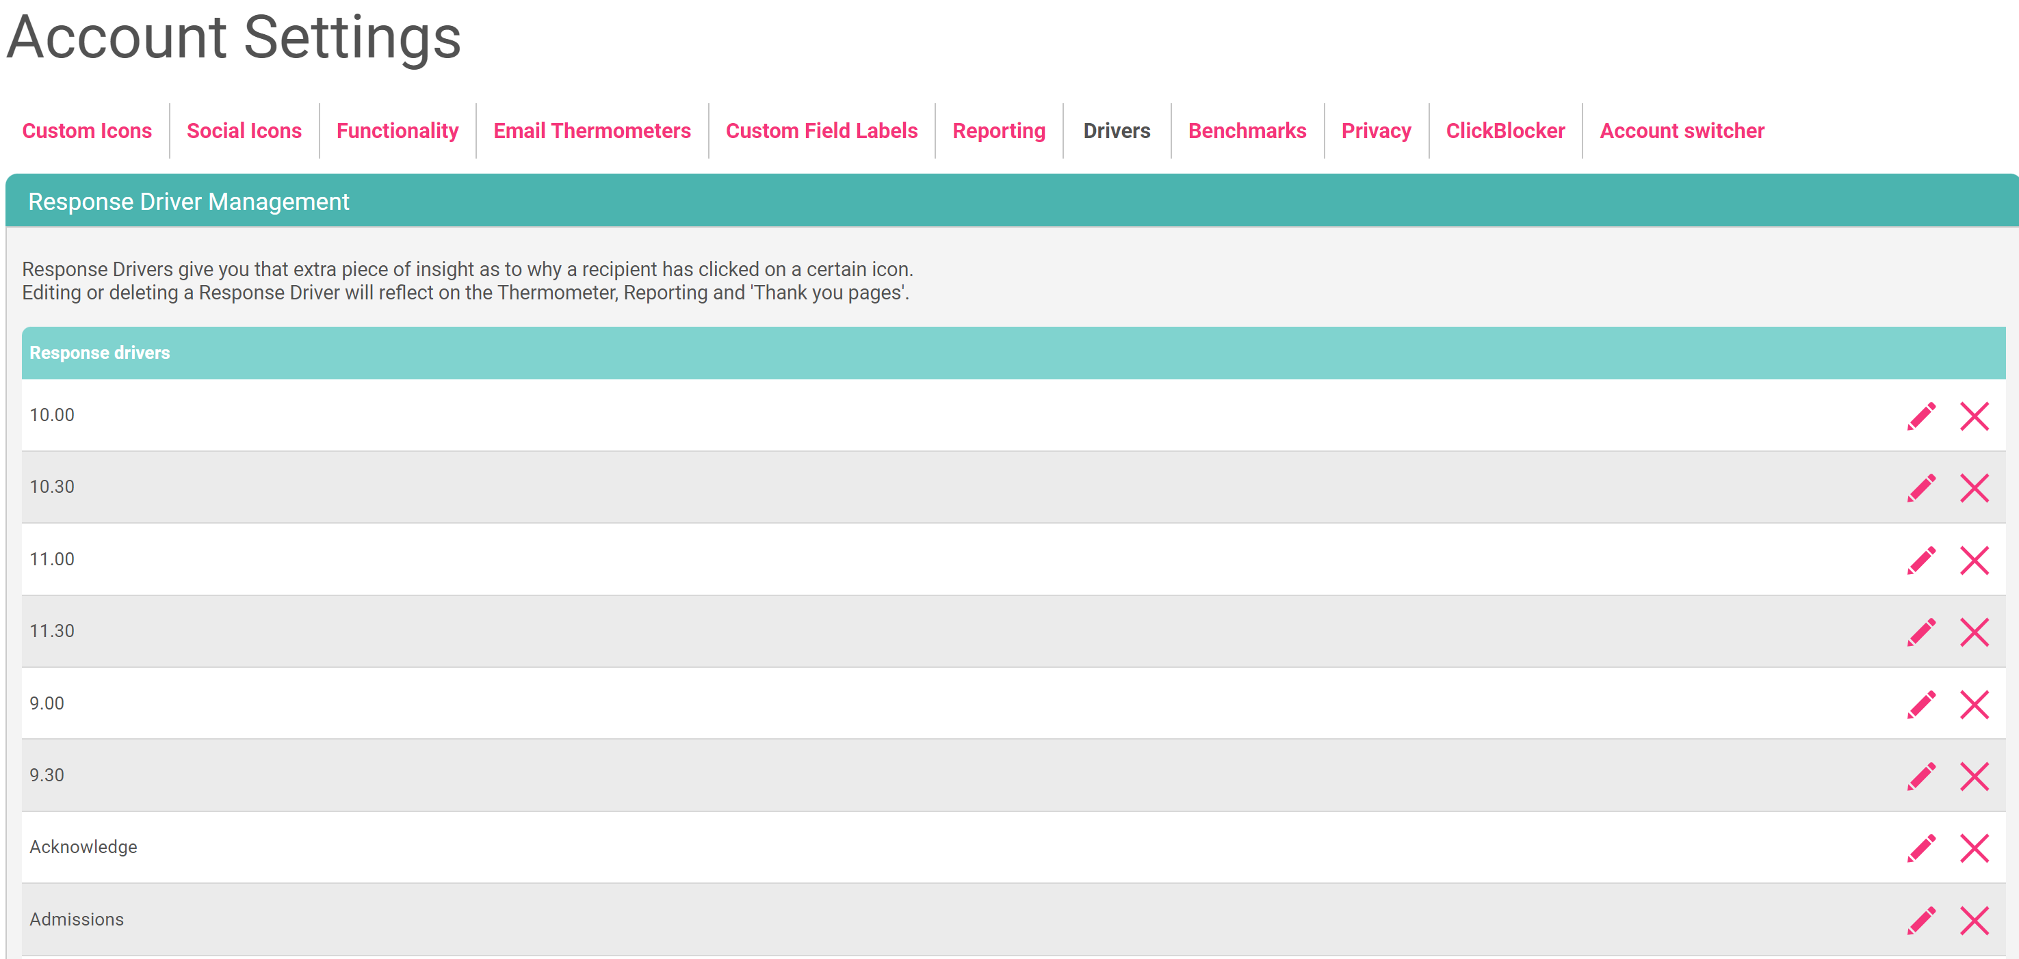
Task: Click the Acknowledge driver name
Action: point(83,847)
